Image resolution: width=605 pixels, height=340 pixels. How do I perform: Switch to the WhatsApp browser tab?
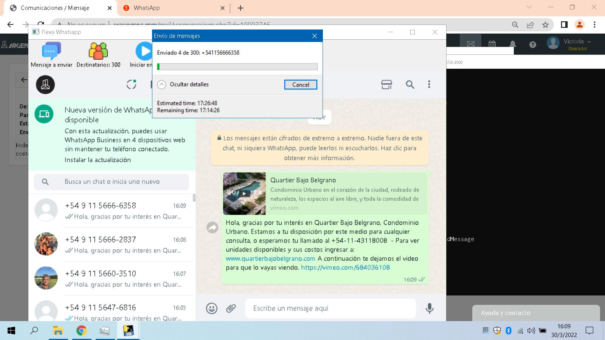point(174,8)
